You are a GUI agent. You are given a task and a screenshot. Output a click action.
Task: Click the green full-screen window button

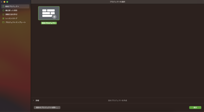tap(7, 2)
